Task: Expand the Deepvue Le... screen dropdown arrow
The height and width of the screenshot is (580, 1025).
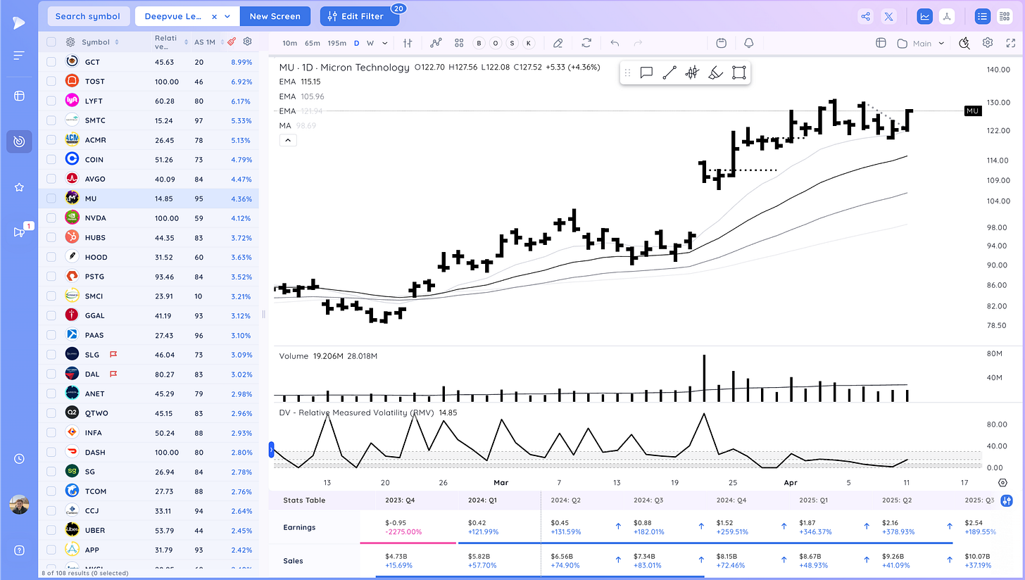Action: [227, 16]
